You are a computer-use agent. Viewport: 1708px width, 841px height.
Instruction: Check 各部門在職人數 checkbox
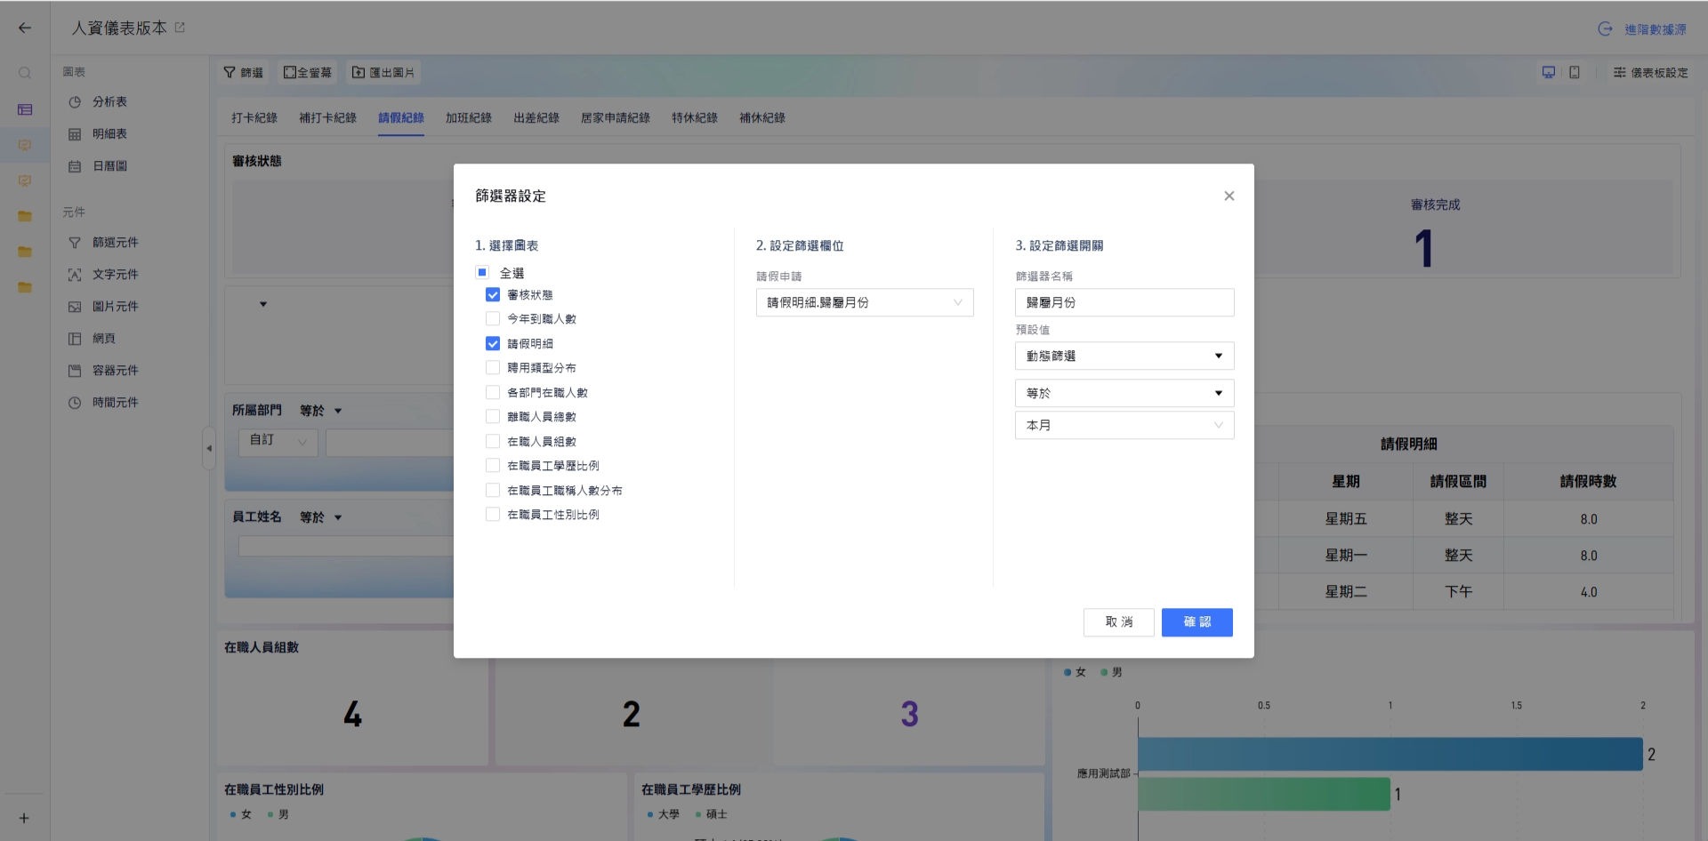point(493,393)
